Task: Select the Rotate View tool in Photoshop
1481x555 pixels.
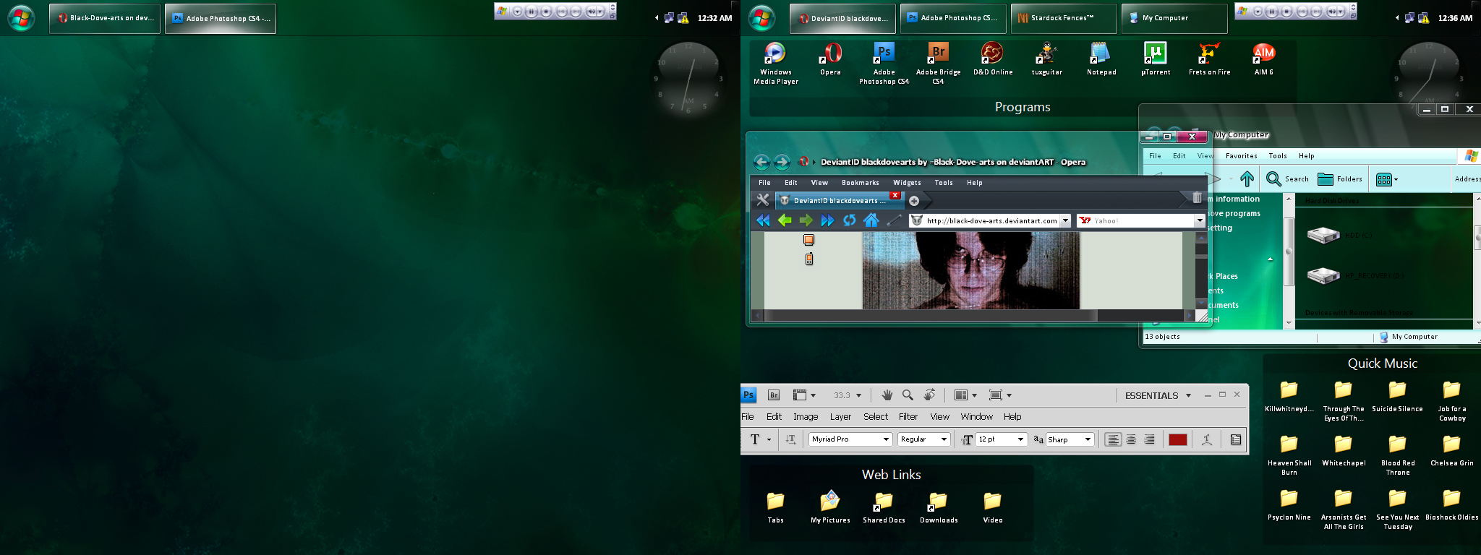Action: point(929,395)
